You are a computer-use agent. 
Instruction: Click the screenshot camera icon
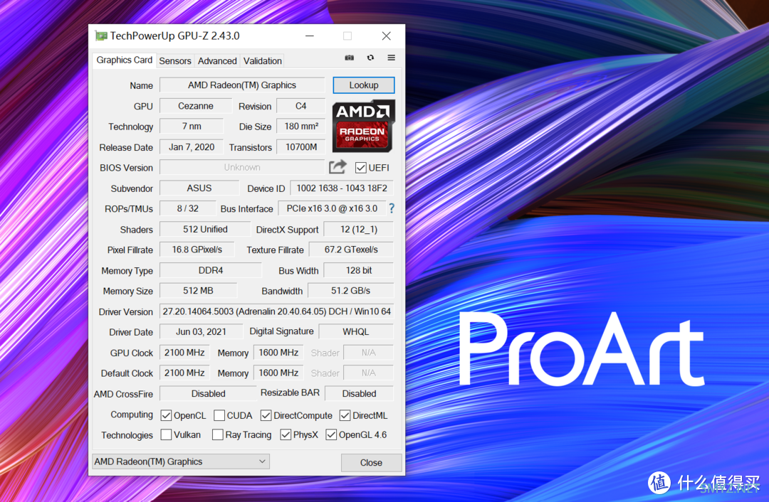pyautogui.click(x=349, y=58)
